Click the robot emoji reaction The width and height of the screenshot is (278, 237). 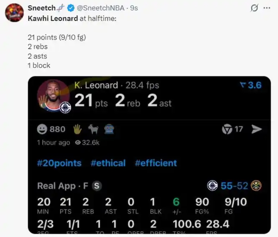(109, 129)
